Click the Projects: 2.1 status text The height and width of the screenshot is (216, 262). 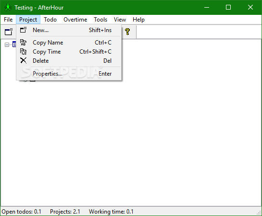pos(65,212)
